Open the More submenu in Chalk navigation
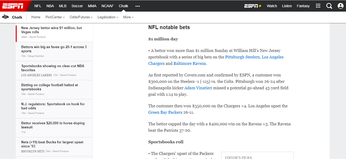 pyautogui.click(x=128, y=17)
